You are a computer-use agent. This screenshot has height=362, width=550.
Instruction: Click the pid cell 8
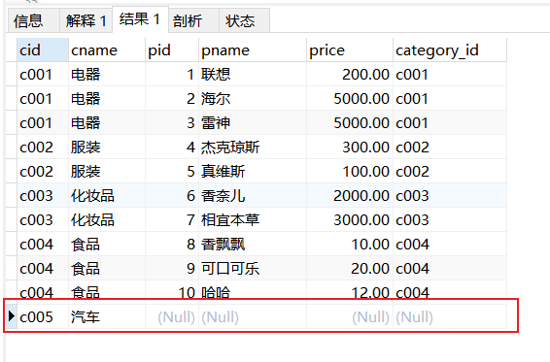pos(172,244)
